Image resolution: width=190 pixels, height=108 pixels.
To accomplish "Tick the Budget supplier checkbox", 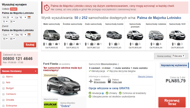I will (x=4, y=88).
